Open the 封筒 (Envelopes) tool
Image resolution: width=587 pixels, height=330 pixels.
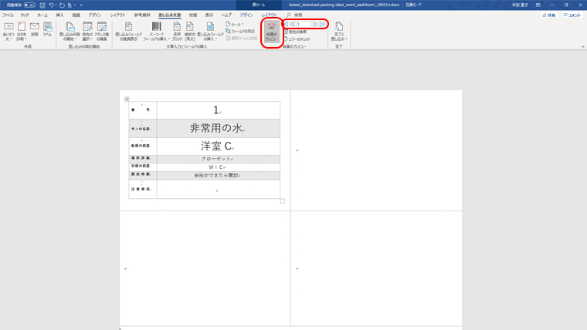(x=35, y=30)
